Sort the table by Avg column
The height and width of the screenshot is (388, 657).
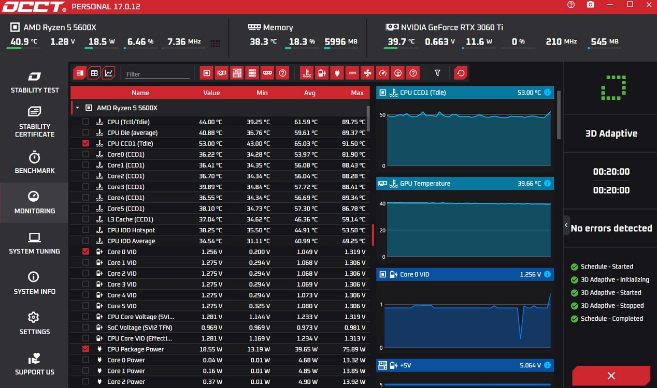pos(310,93)
